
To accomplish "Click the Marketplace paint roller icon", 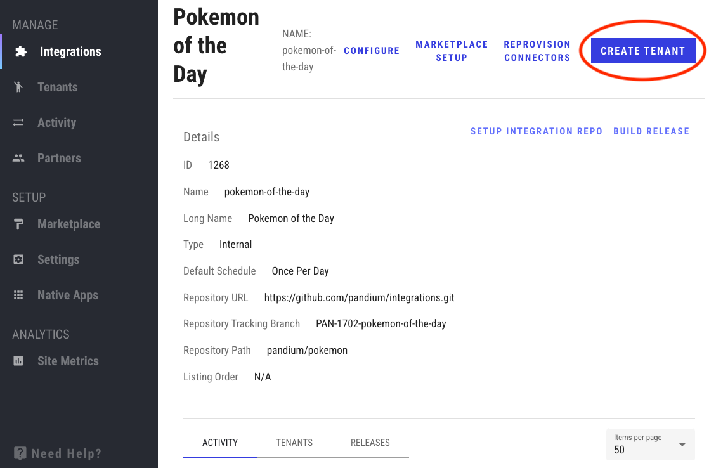I will pos(18,224).
